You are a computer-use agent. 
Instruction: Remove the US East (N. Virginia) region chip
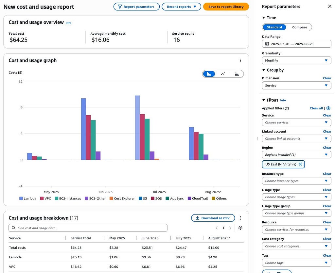300,164
